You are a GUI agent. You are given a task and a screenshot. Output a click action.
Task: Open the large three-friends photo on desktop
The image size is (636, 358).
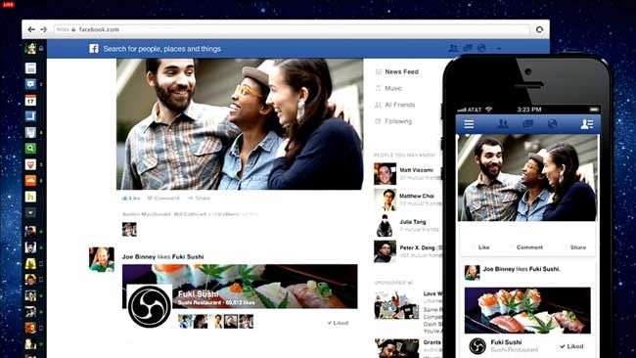click(x=240, y=124)
